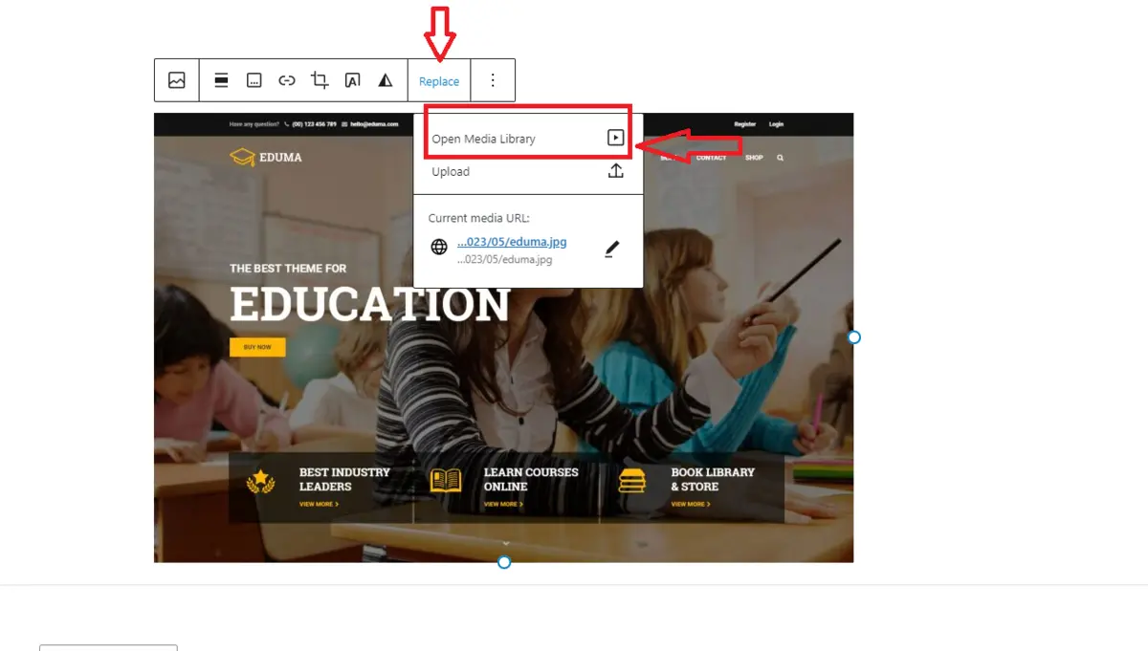The image size is (1148, 651).
Task: Choose Open Media Library from the menu
Action: pos(483,138)
